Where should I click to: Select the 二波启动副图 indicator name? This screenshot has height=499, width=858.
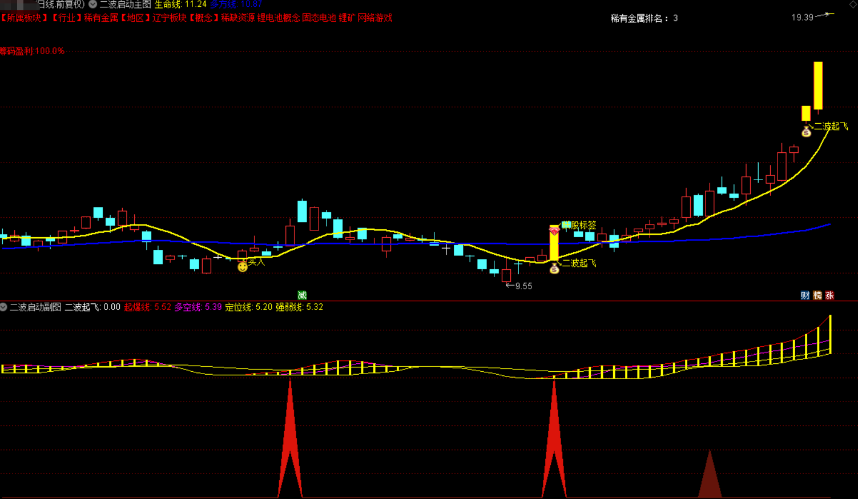click(35, 307)
